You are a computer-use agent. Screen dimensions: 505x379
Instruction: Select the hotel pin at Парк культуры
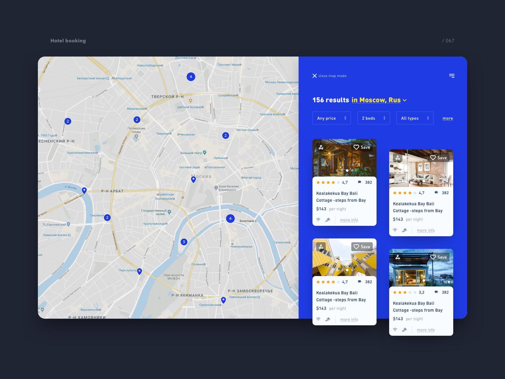tap(140, 271)
